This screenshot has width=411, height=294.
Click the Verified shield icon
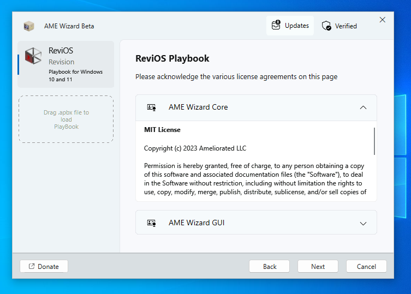coord(326,26)
